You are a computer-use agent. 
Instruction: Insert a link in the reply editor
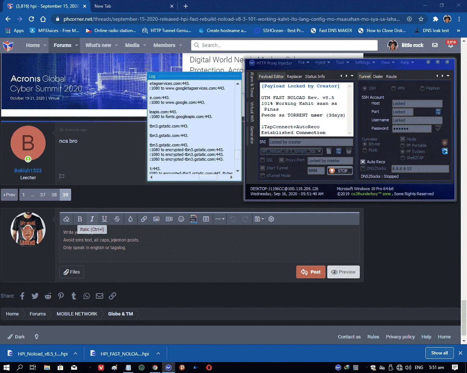[144, 219]
